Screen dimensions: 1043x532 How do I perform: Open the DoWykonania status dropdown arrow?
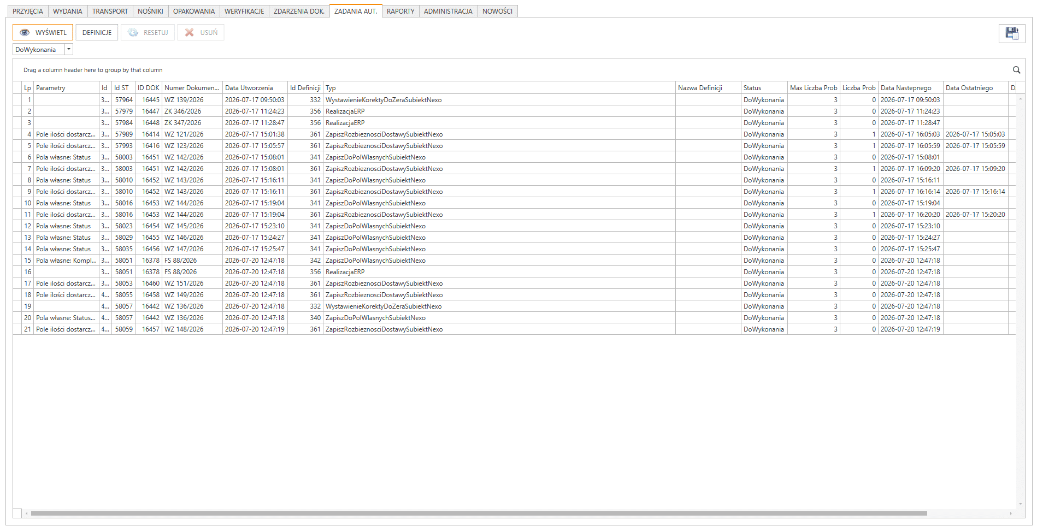(x=69, y=49)
